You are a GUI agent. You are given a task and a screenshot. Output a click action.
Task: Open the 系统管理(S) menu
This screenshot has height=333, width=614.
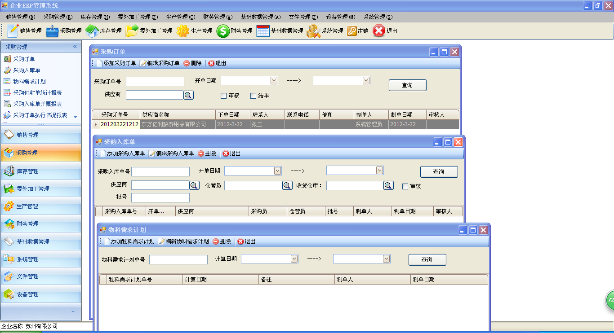(x=378, y=17)
